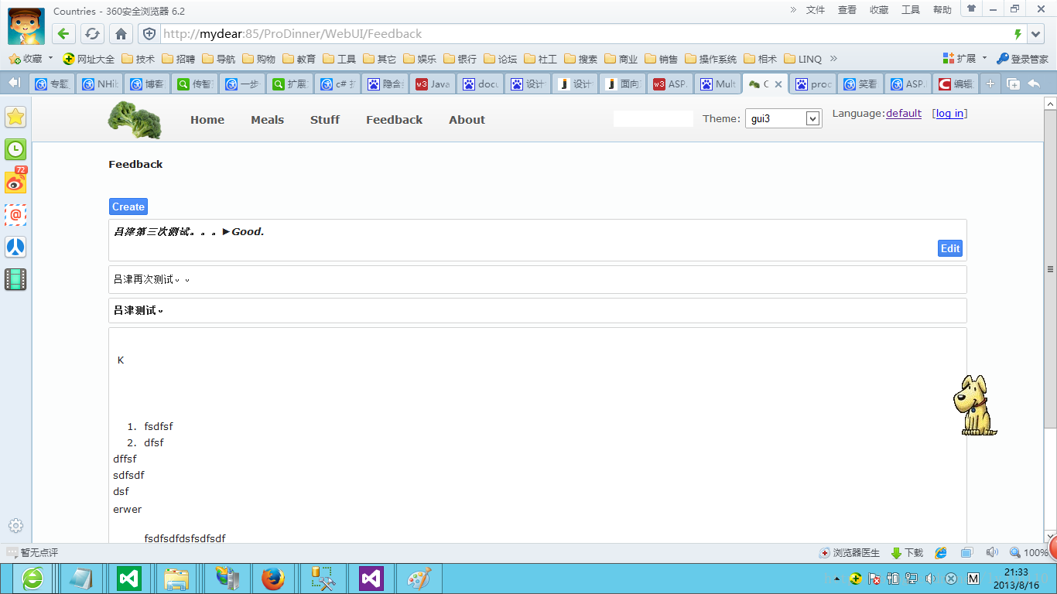The width and height of the screenshot is (1057, 594).
Task: Open a new tab with the plus button
Action: pyautogui.click(x=990, y=84)
